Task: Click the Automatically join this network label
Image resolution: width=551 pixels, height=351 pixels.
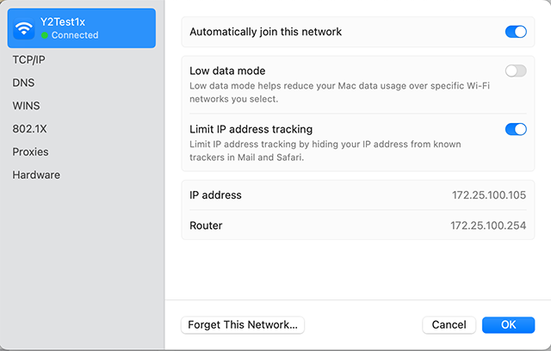Action: pyautogui.click(x=266, y=32)
